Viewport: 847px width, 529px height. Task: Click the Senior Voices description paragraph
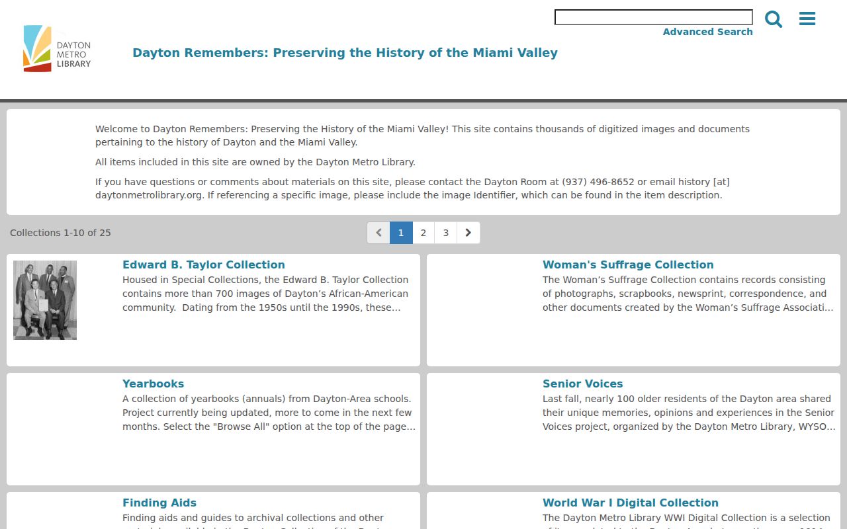tap(689, 413)
